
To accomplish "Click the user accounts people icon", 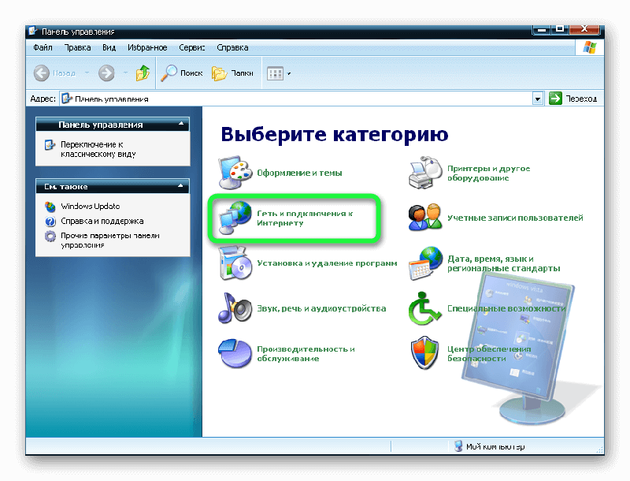I will [425, 218].
